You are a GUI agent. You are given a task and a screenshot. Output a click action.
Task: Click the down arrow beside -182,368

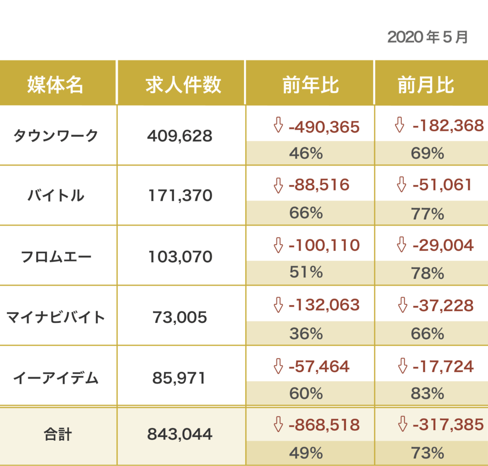pos(400,126)
